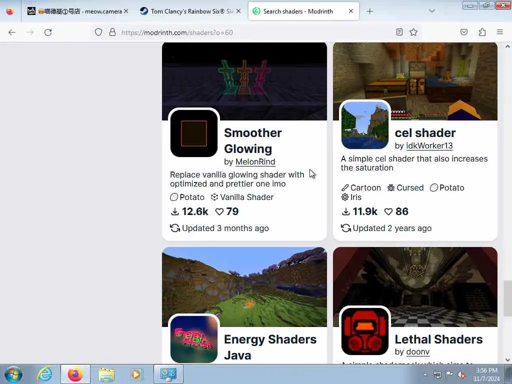Click the 12.6k downloads count
Screen dimensions: 512x384
[x=189, y=211]
